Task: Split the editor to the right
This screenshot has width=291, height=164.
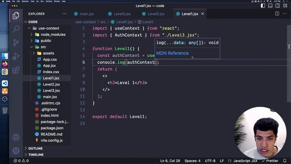Action: click(277, 14)
